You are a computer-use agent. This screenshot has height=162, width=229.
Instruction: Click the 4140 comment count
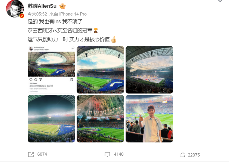119,154
